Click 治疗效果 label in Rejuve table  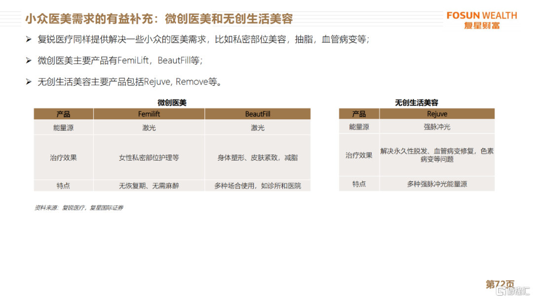tap(359, 155)
